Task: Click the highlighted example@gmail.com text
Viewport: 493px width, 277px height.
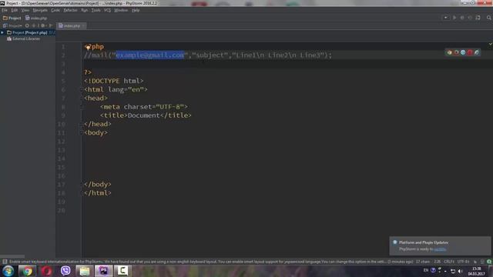Action: [150, 55]
